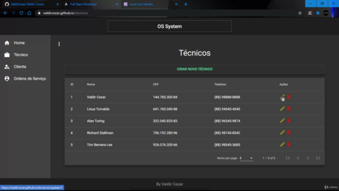Image resolution: width=339 pixels, height=191 pixels.
Task: Click phone (88) 98545-3685
Action: (227, 145)
